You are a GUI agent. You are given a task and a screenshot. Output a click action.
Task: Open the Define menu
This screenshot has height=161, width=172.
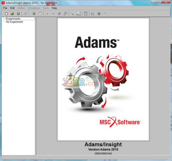coord(21,8)
